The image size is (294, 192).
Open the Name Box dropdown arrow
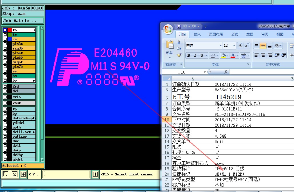coord(205,72)
